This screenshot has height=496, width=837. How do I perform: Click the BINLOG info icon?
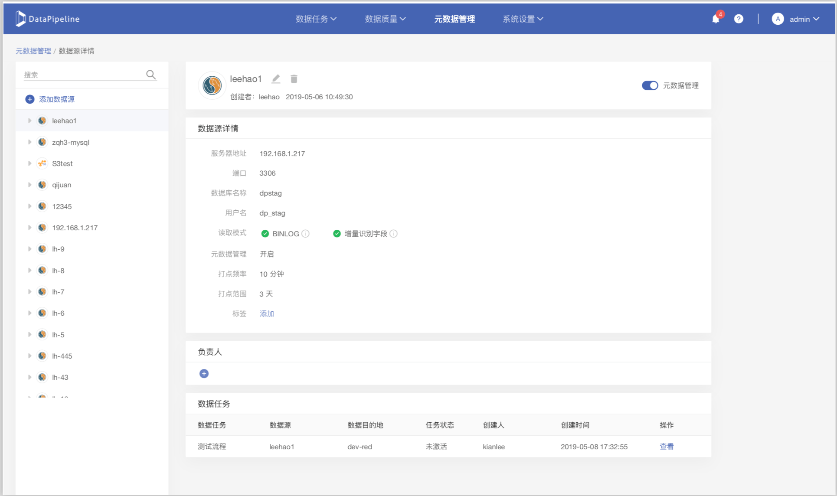pyautogui.click(x=306, y=234)
